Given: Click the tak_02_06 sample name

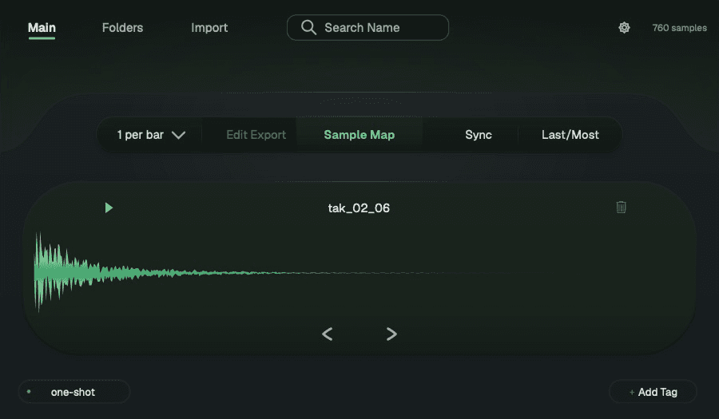Looking at the screenshot, I should [359, 208].
